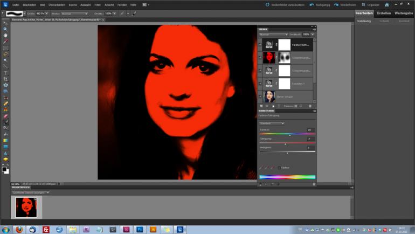Screen dimensions: 415x234
Task: Click the Rückgängig button
Action: point(319,5)
